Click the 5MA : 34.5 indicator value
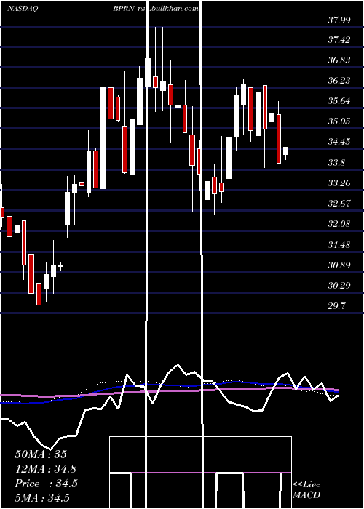This screenshot has height=509, width=364. click(x=42, y=498)
